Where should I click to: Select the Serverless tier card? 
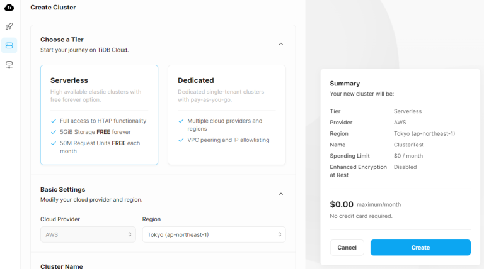99,115
